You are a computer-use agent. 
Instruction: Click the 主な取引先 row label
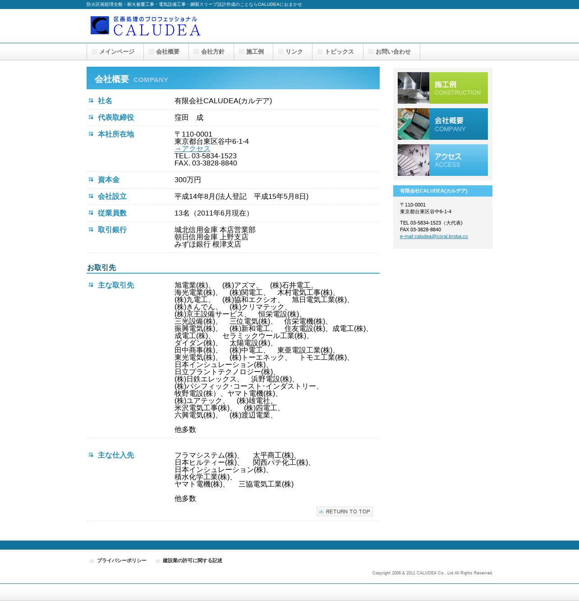[x=116, y=285]
